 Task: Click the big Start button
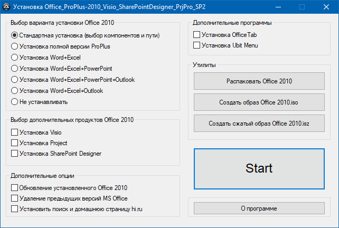(x=259, y=168)
